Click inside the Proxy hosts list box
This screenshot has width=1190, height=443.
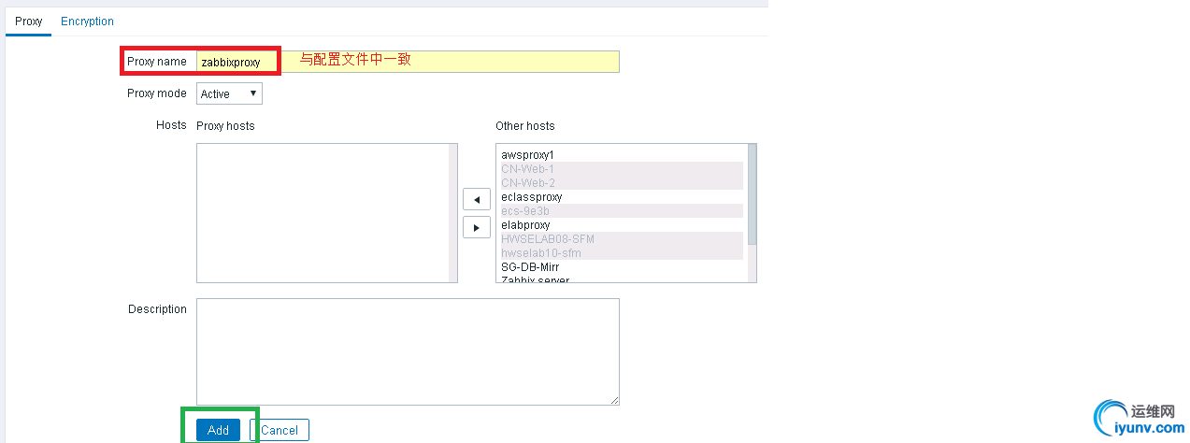pos(326,213)
